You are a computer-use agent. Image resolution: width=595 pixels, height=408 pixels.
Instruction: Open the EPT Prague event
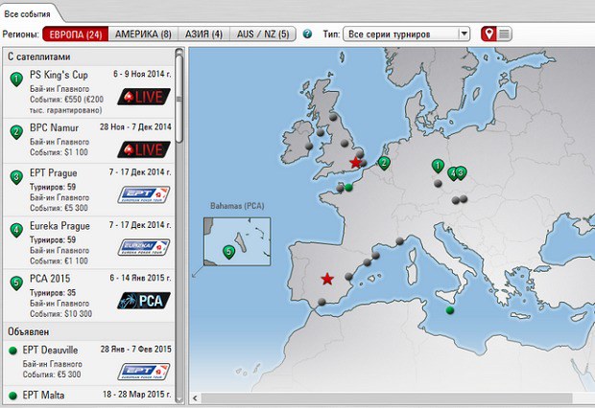(89, 191)
